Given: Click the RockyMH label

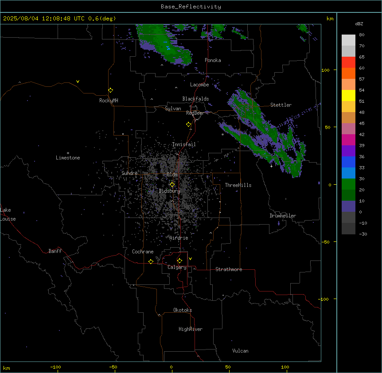Looking at the screenshot, I should point(109,100).
